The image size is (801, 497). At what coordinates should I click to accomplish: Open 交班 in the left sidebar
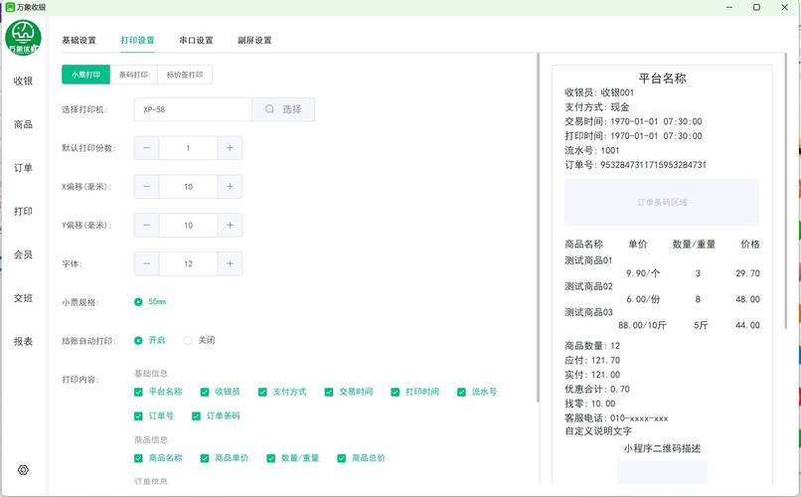tap(23, 298)
